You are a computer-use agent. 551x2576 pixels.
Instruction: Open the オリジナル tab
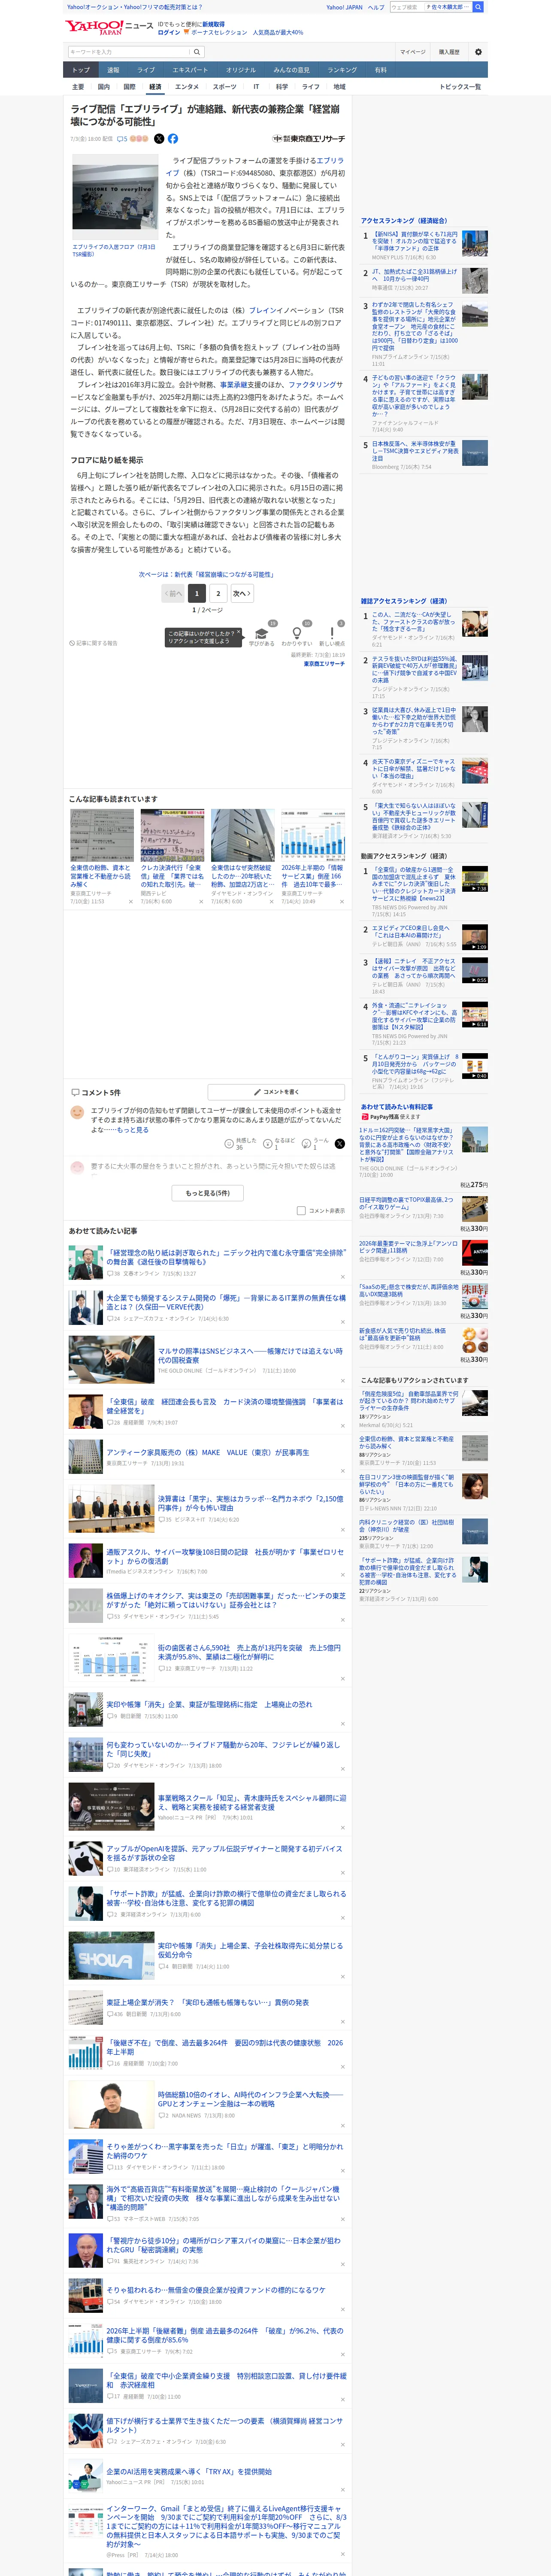pos(241,70)
